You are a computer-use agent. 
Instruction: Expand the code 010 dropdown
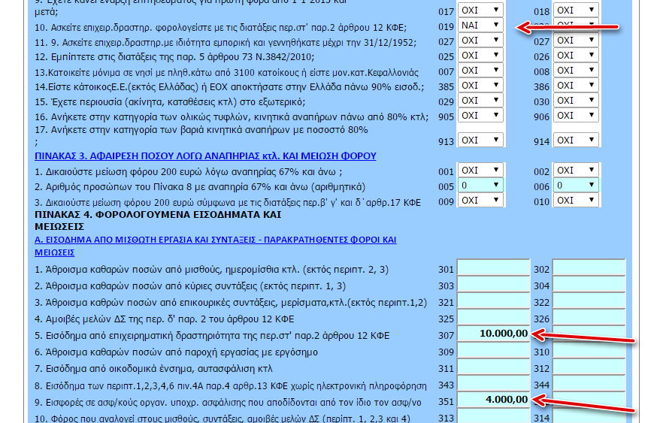(576, 201)
